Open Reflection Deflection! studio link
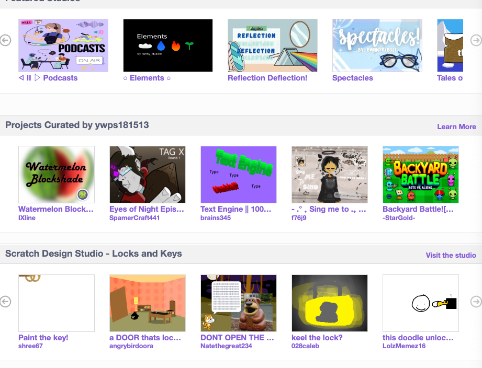The width and height of the screenshot is (482, 368). 267,78
